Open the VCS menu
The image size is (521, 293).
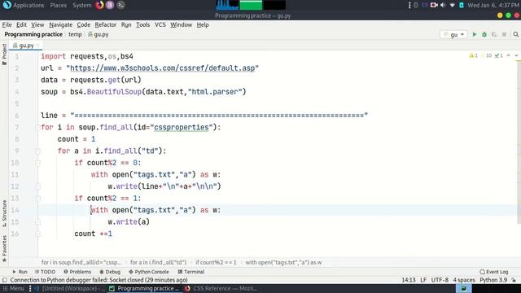pyautogui.click(x=160, y=25)
